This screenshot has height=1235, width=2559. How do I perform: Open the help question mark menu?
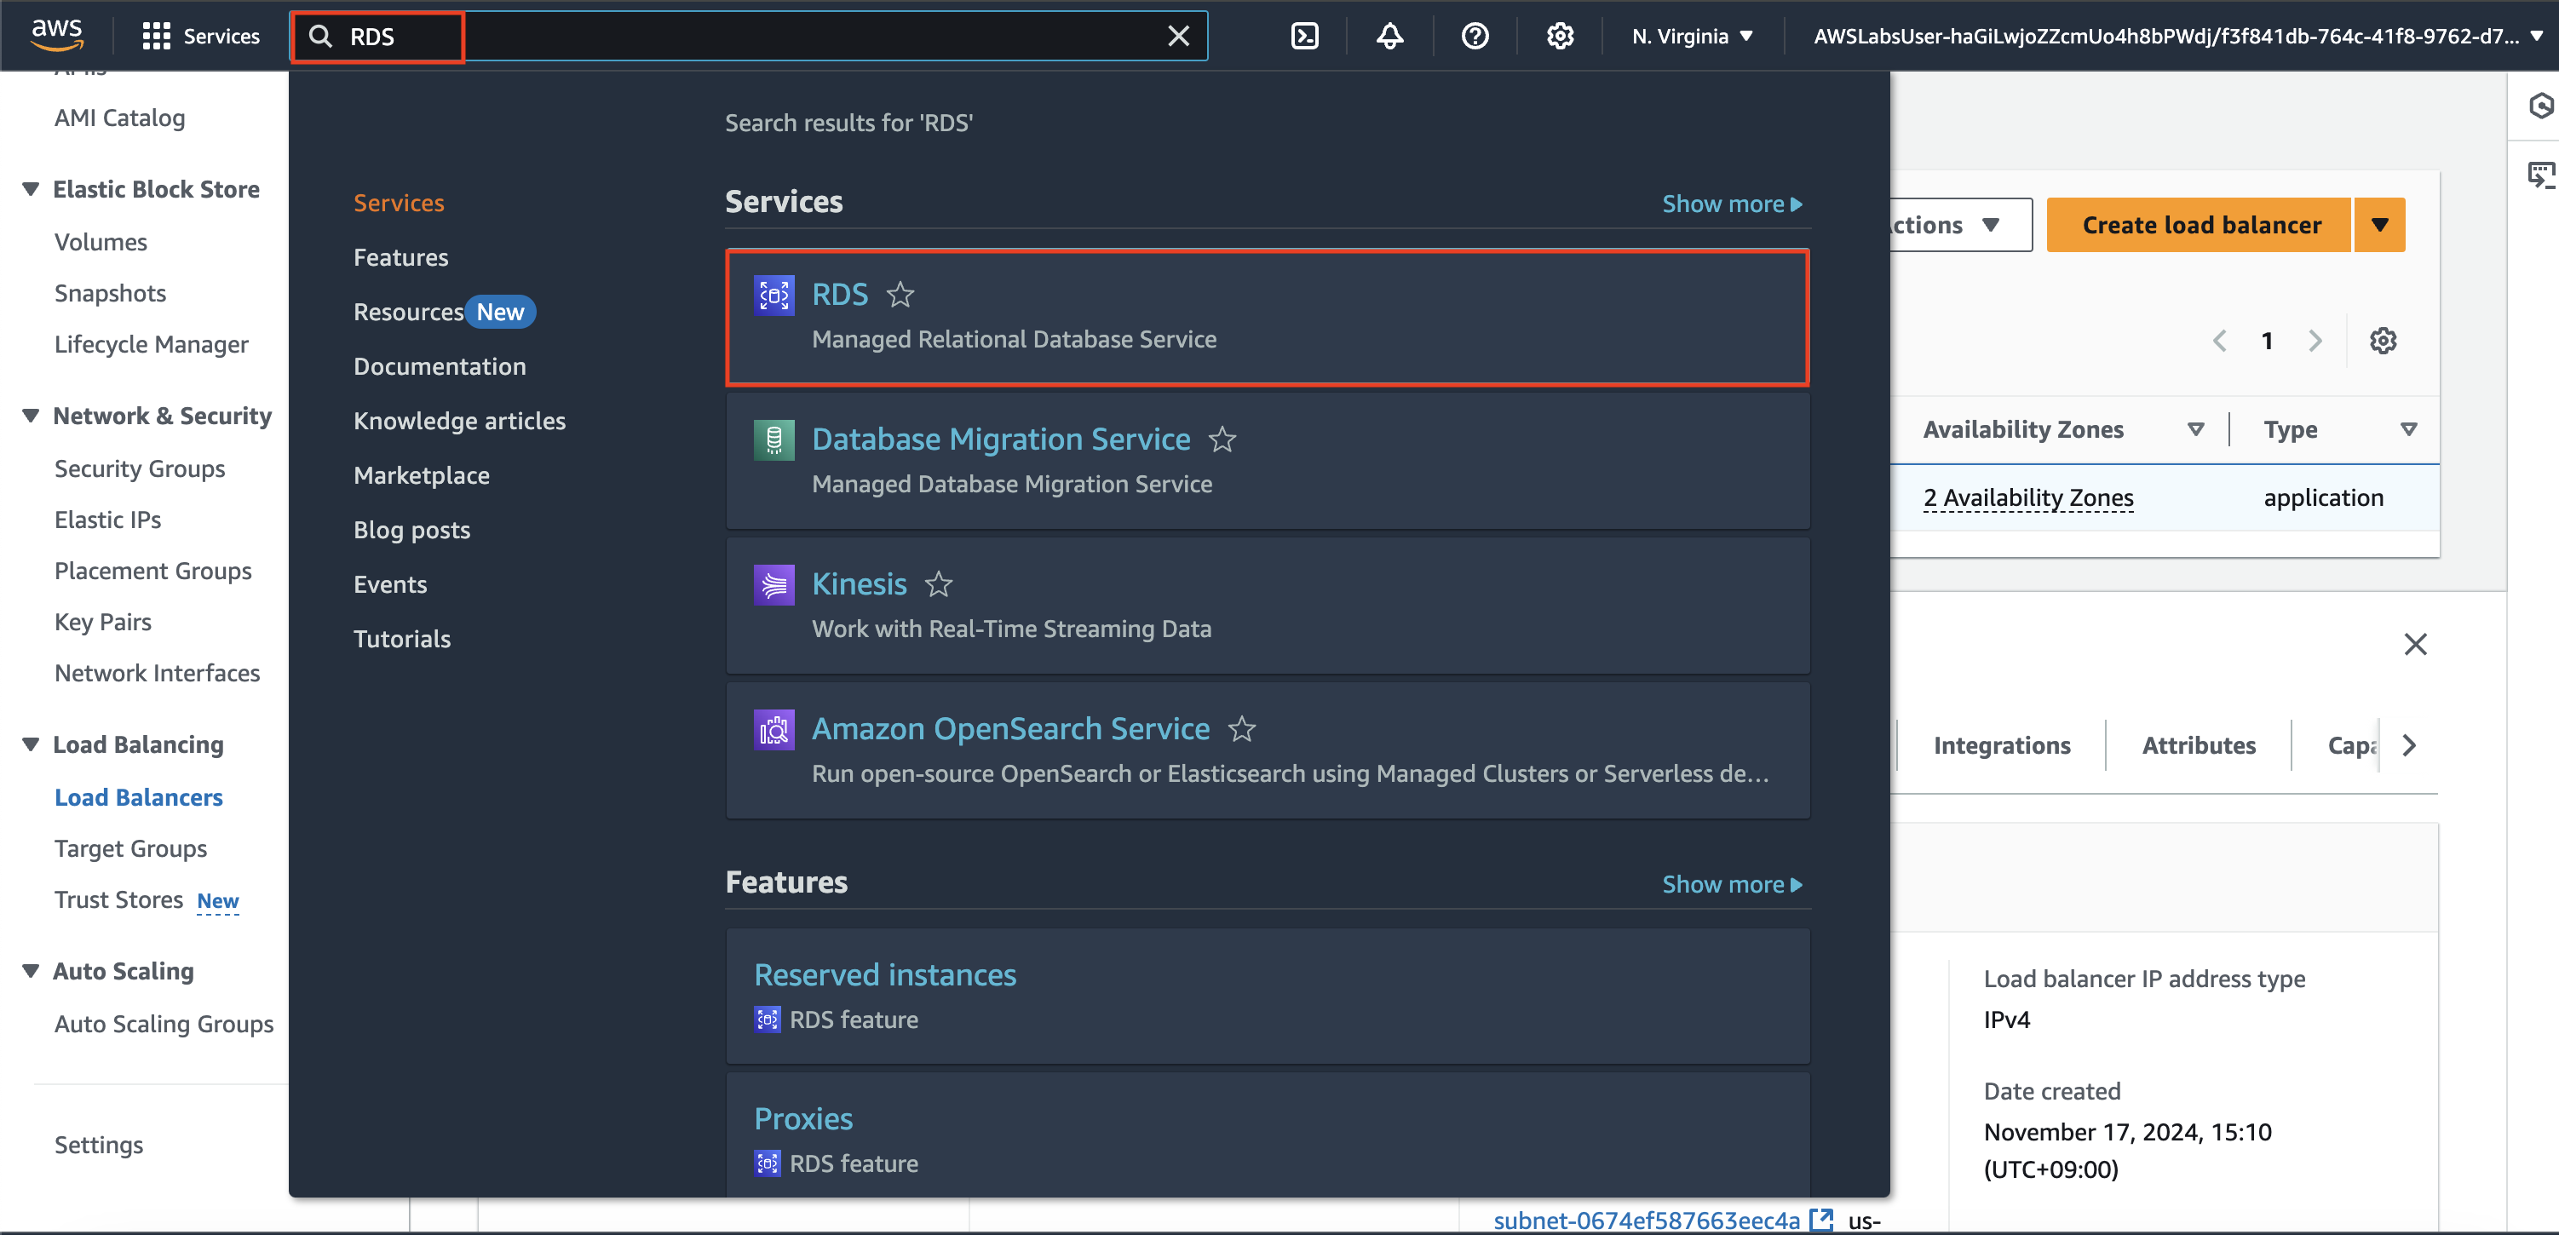tap(1475, 37)
